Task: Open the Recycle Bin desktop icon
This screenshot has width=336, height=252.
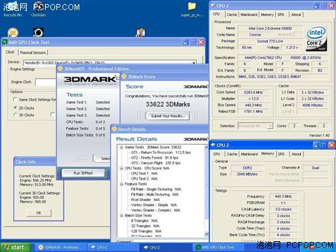Action: tap(13, 9)
